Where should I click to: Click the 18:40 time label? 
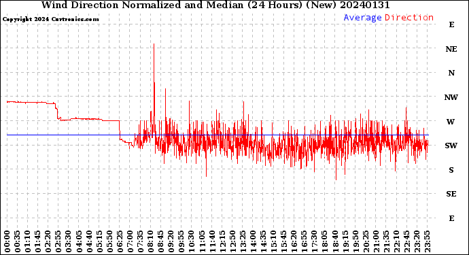pos(335,241)
